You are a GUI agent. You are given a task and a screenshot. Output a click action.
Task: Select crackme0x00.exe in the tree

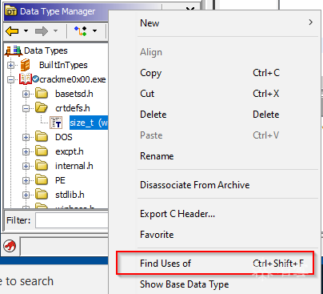point(73,79)
